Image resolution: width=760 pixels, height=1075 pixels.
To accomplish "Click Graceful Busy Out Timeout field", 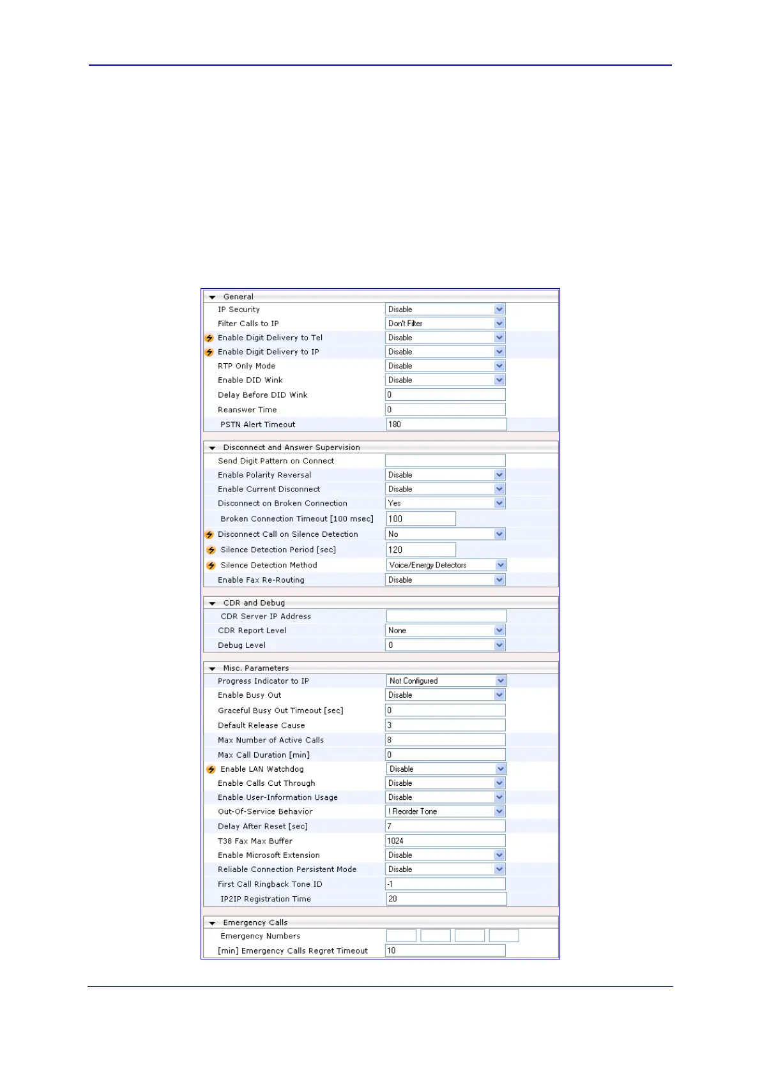I will (445, 710).
